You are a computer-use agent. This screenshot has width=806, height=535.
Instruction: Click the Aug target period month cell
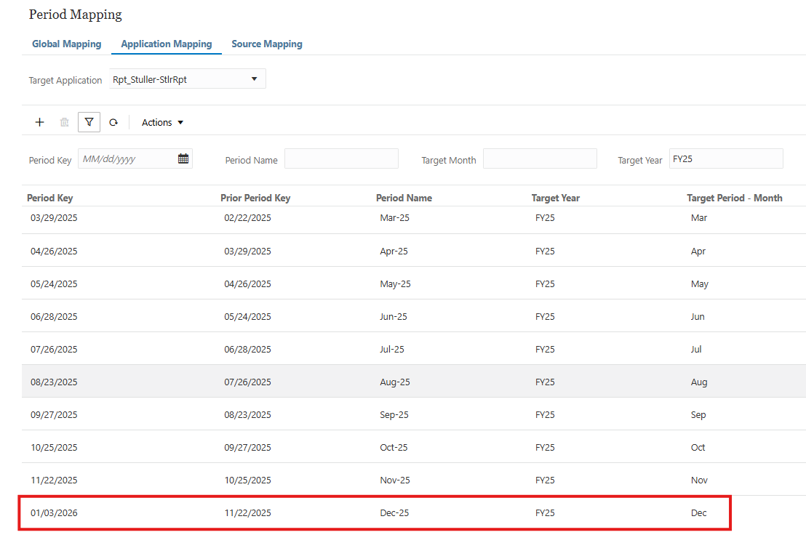click(x=699, y=382)
